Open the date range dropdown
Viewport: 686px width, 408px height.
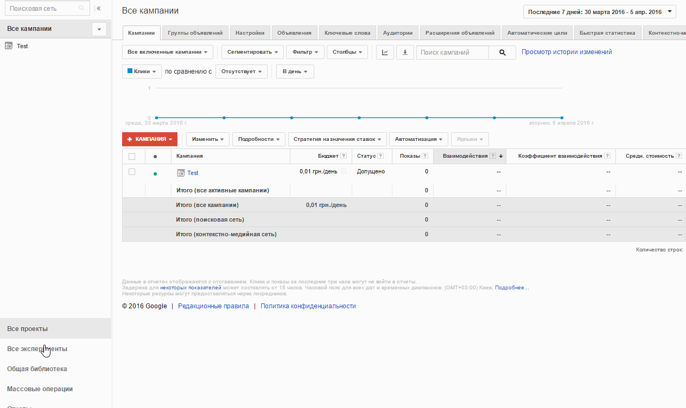click(600, 11)
